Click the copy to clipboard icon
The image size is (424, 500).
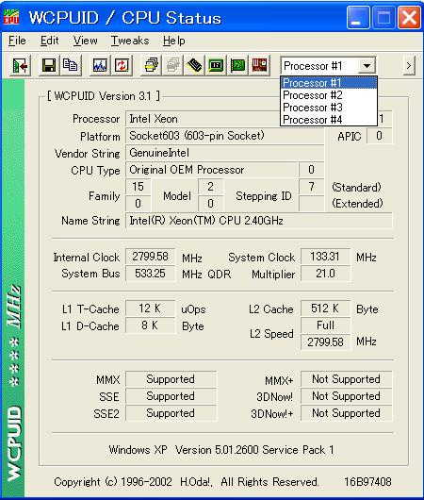point(71,65)
